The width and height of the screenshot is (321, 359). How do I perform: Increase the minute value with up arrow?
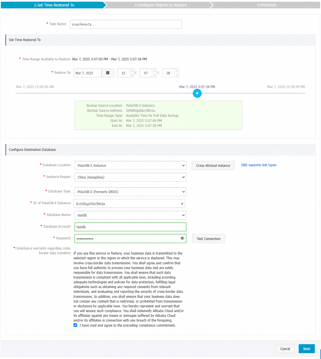(154, 71)
